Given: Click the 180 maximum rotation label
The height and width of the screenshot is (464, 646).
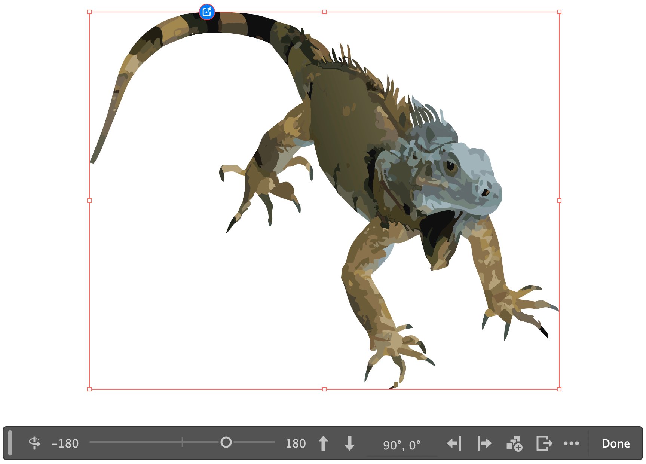Looking at the screenshot, I should click(x=296, y=443).
